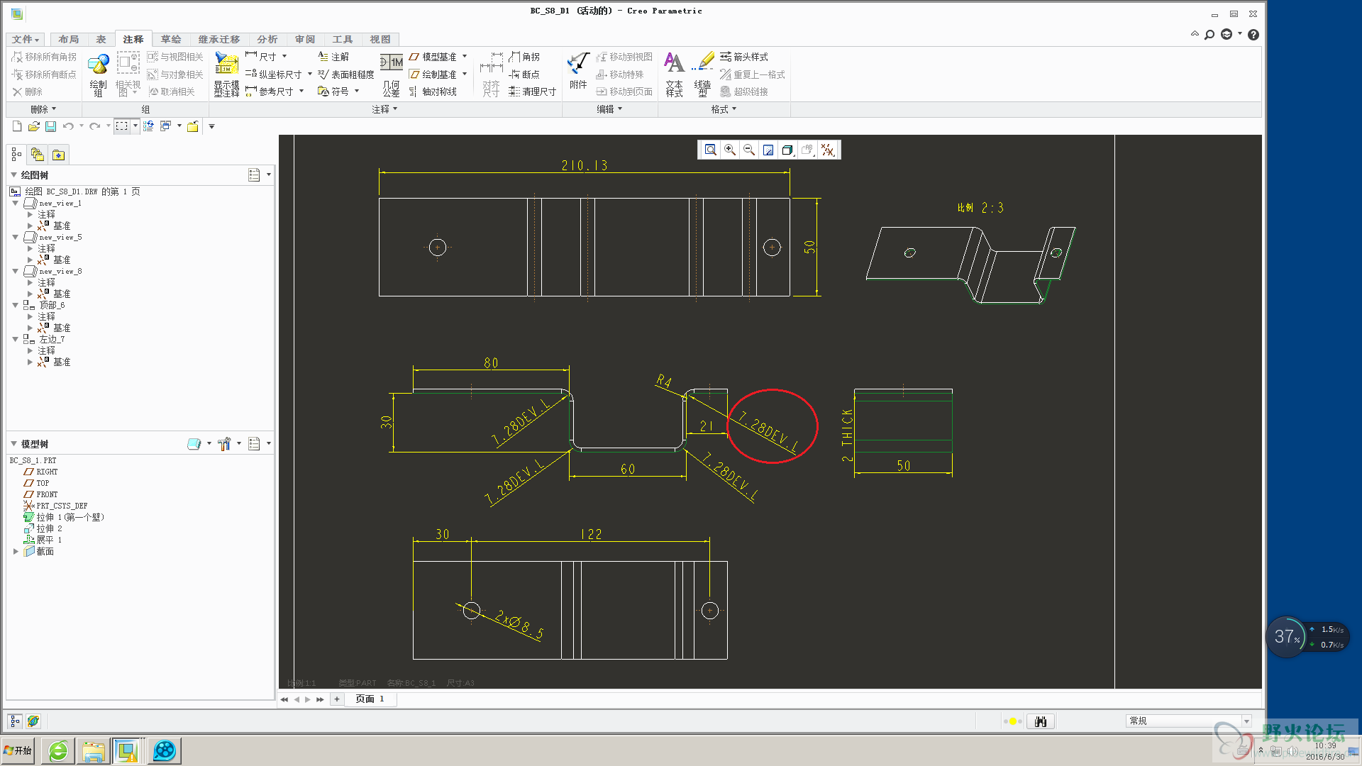Click the New file icon in quick access toolbar

(17, 126)
